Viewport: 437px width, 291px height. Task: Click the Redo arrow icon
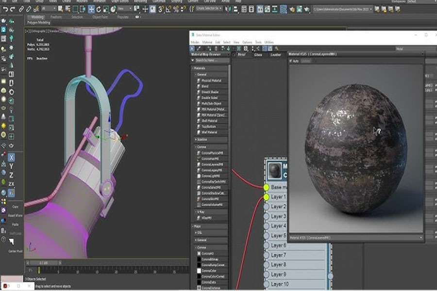[x=13, y=9]
